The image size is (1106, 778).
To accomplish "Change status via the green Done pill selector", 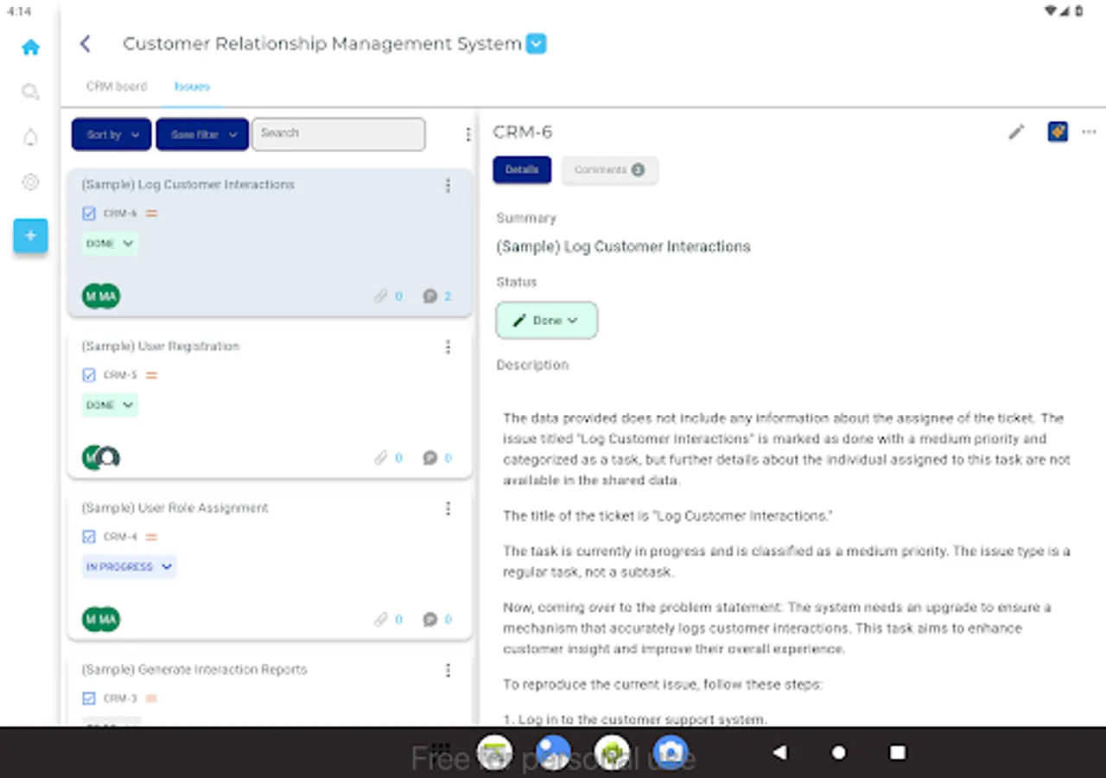I will pos(546,320).
